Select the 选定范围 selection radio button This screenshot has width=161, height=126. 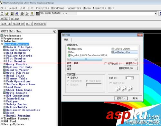[x=68, y=81]
